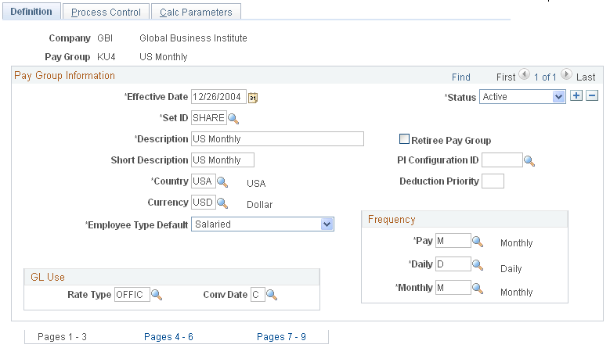The image size is (610, 348).
Task: Click the Description input field
Action: [277, 139]
